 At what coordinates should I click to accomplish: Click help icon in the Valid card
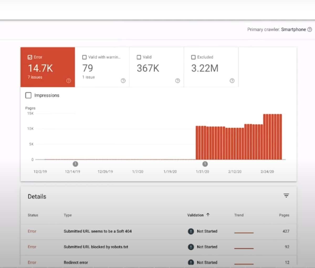(177, 81)
